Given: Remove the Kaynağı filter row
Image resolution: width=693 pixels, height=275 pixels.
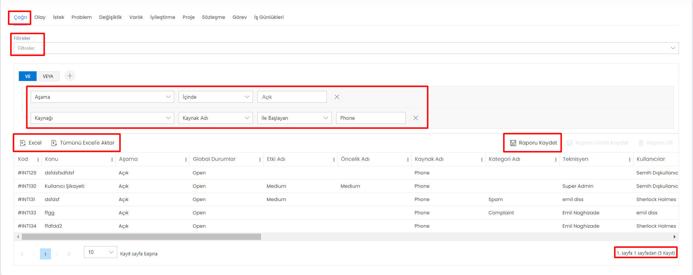Looking at the screenshot, I should pyautogui.click(x=416, y=118).
